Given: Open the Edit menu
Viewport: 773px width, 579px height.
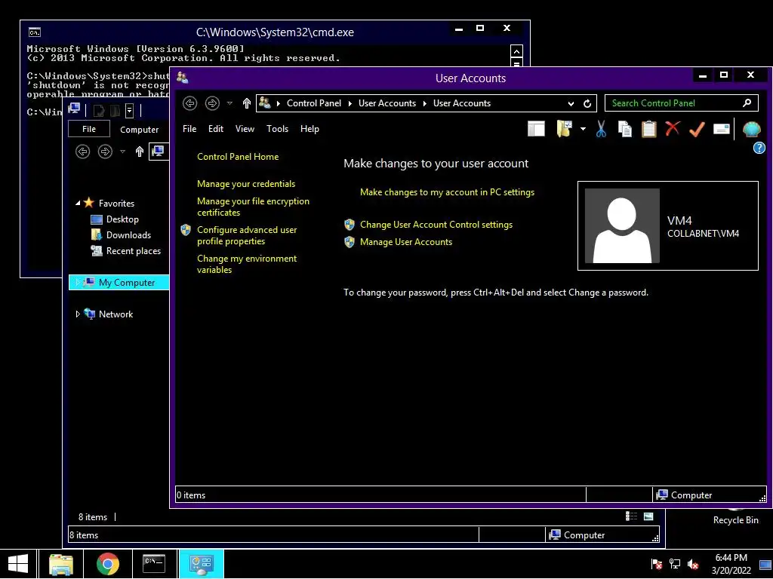Looking at the screenshot, I should pos(216,128).
